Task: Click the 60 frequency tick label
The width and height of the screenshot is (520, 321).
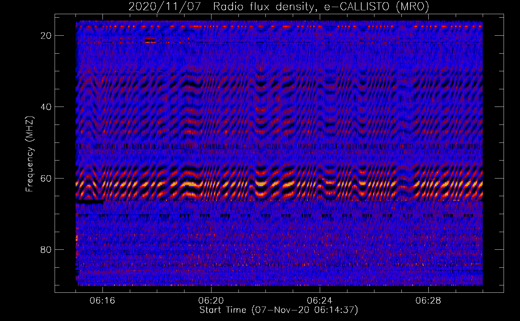Action: pyautogui.click(x=46, y=178)
